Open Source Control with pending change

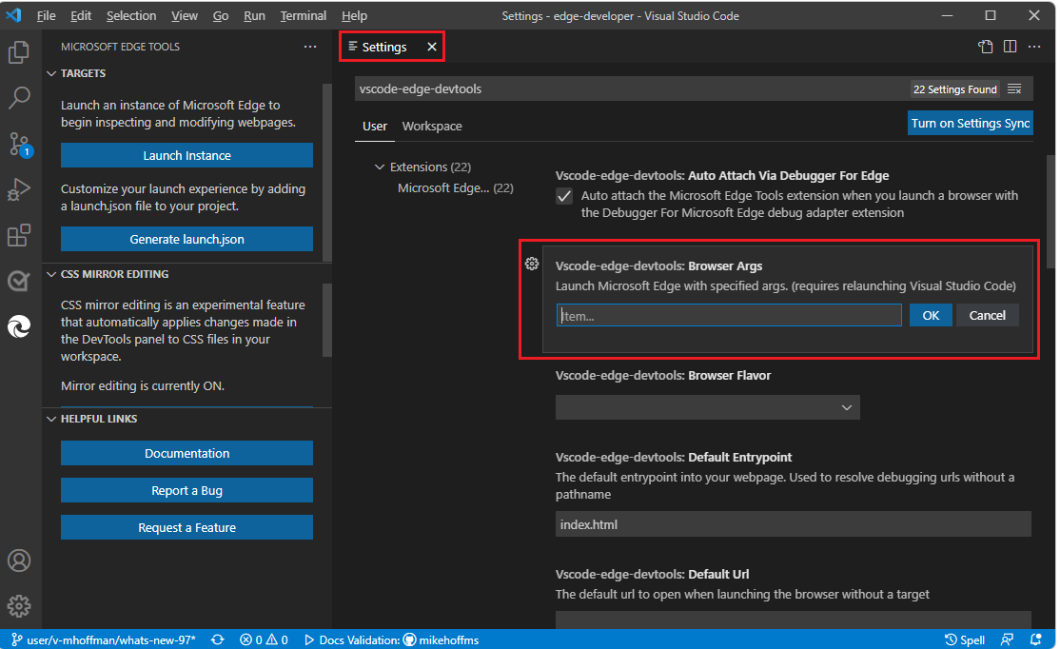[20, 144]
